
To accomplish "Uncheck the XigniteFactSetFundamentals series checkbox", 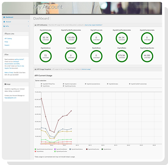I will coord(130,84).
